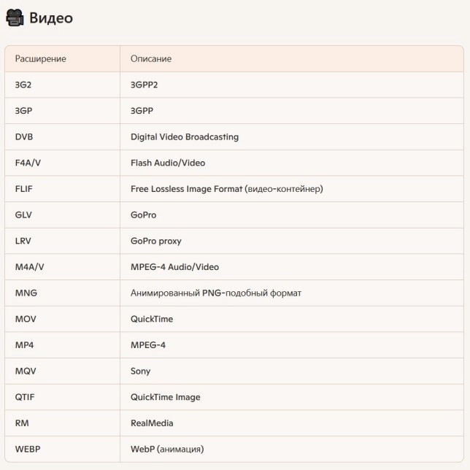This screenshot has height=470, width=470.
Task: Click the FLIF extension cell
Action: click(x=24, y=189)
